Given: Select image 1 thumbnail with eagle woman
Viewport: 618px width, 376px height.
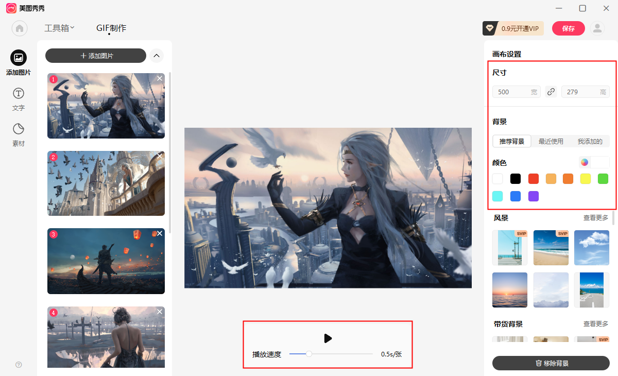Looking at the screenshot, I should pyautogui.click(x=106, y=106).
